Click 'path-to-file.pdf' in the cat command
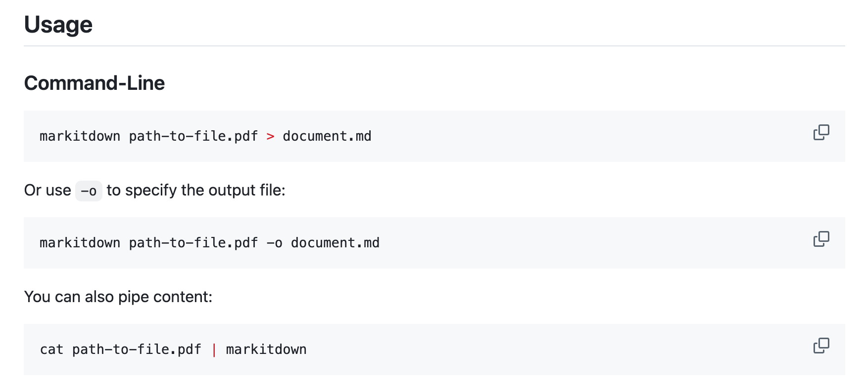Screen dimensions: 864x388 click(x=137, y=349)
